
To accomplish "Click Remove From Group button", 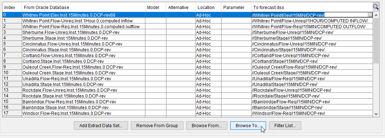I will click(x=157, y=126).
